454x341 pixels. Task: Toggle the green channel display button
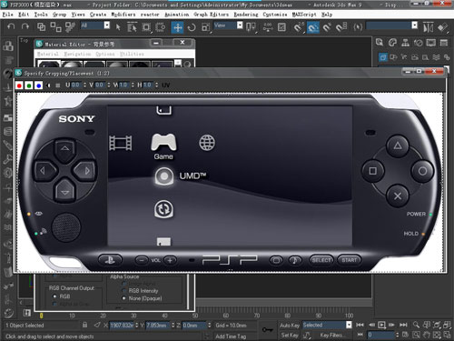(x=29, y=85)
